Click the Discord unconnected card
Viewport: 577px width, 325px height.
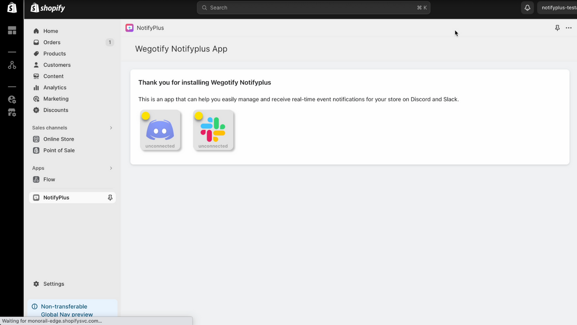click(160, 130)
